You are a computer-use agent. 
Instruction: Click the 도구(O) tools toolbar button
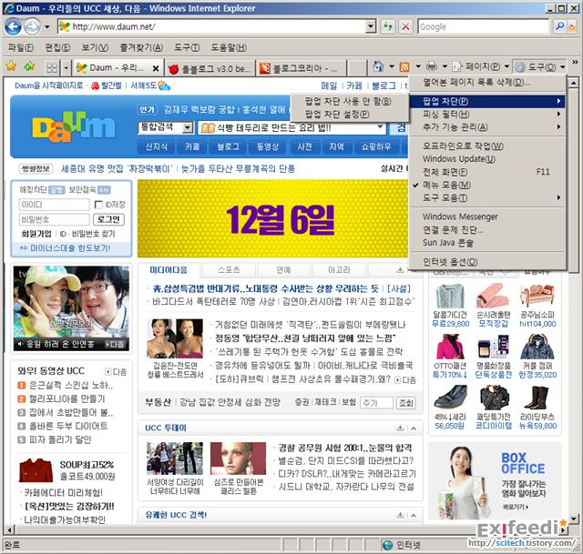[x=539, y=66]
